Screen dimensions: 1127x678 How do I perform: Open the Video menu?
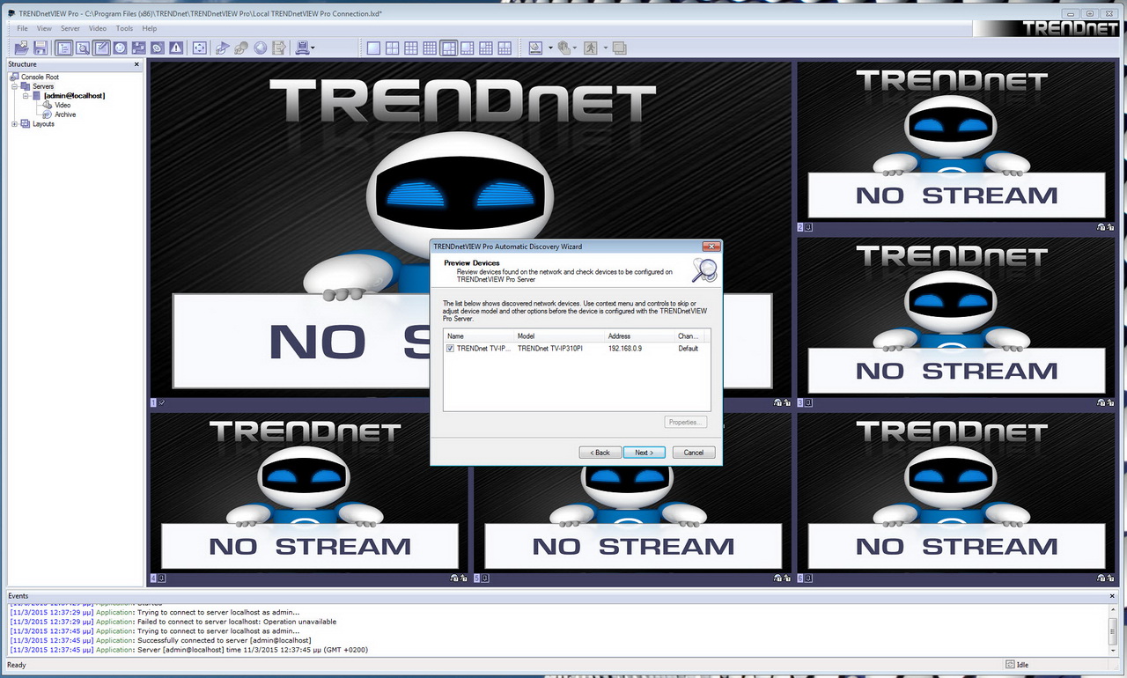point(98,28)
